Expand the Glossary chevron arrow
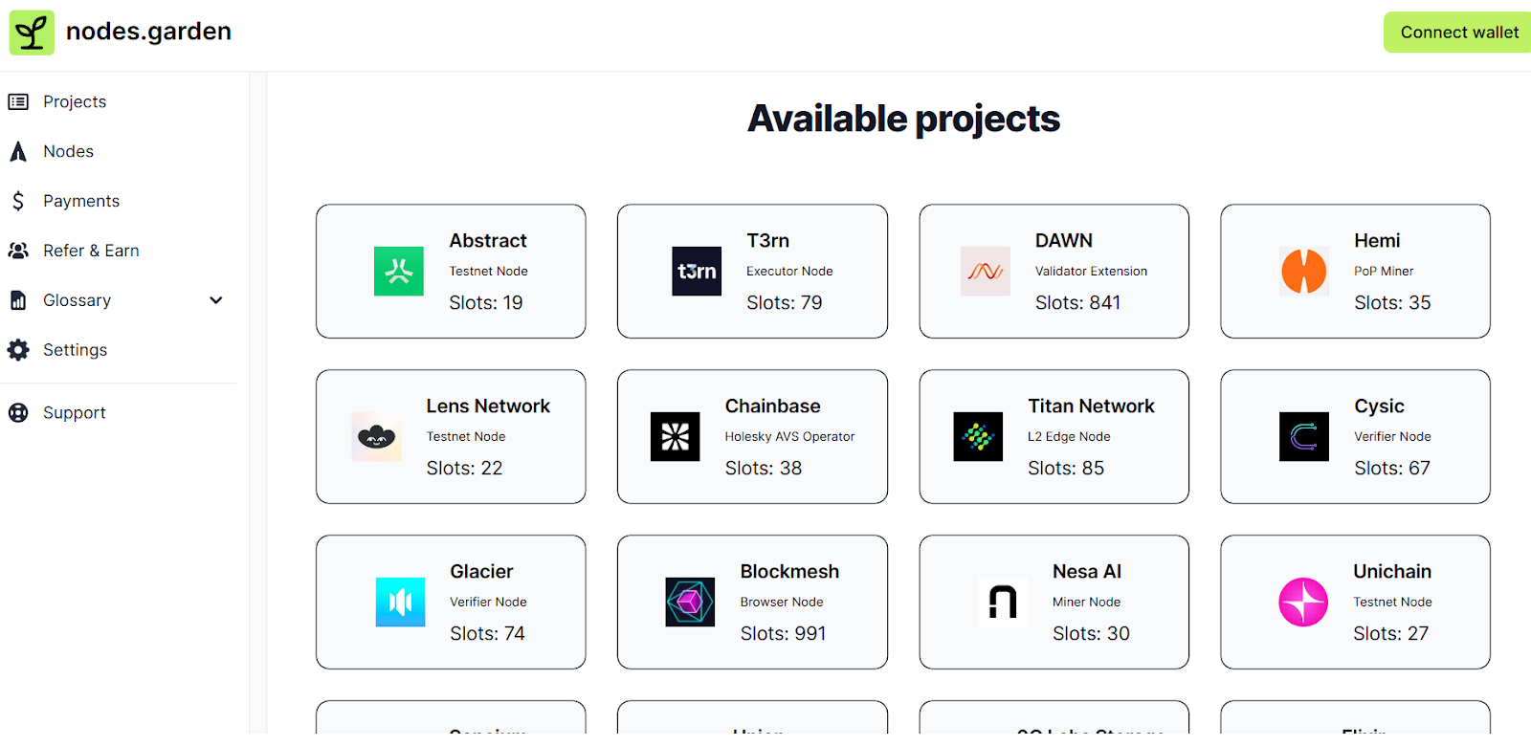 216,300
